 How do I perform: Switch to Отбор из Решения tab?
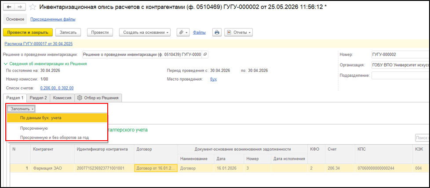[x=98, y=98]
